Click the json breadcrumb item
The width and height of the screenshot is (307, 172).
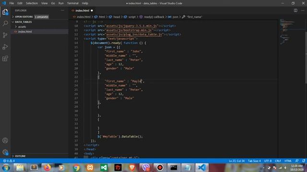click(x=175, y=17)
